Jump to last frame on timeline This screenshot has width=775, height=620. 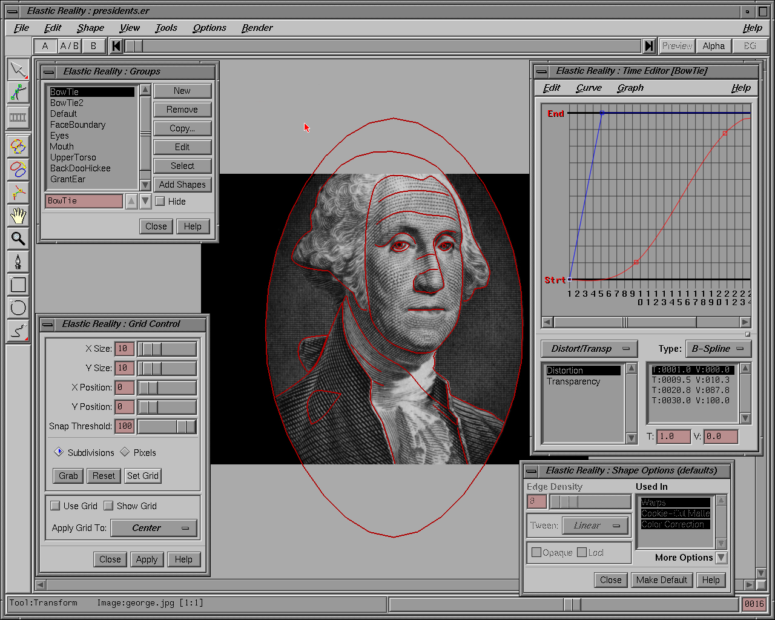pos(649,46)
